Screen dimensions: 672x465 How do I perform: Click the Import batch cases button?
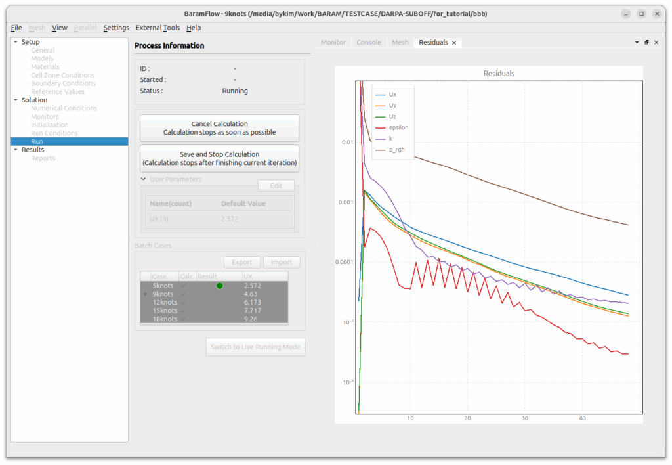282,262
